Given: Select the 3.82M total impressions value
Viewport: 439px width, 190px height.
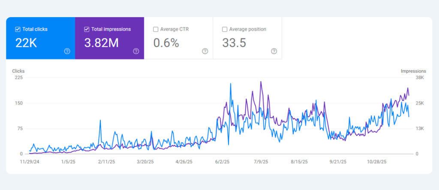Looking at the screenshot, I should tap(102, 43).
